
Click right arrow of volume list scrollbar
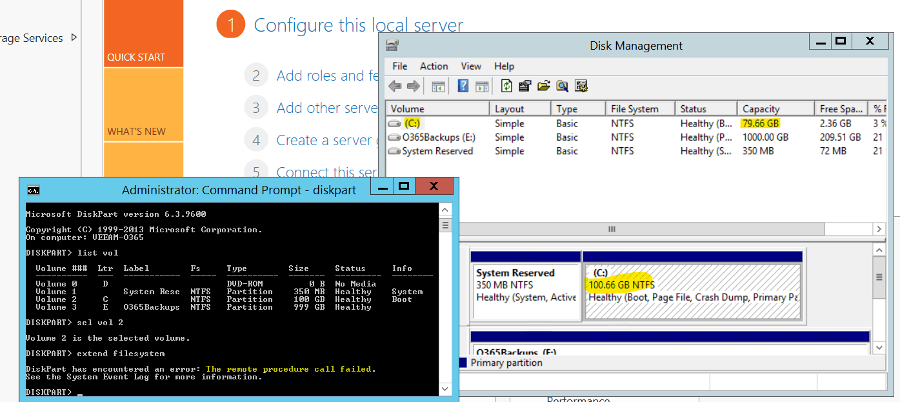click(879, 229)
